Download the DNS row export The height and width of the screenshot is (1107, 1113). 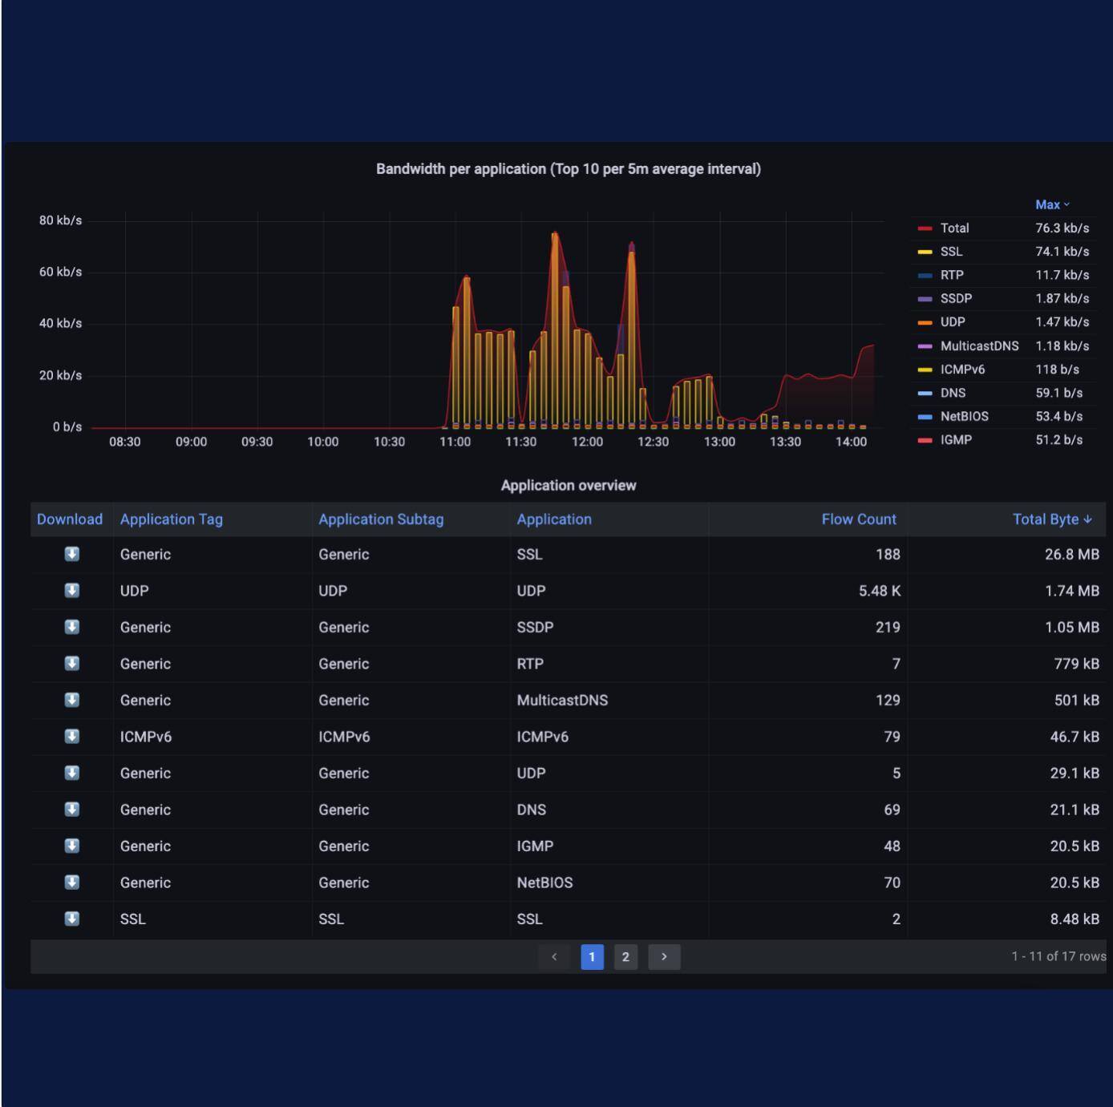(71, 809)
